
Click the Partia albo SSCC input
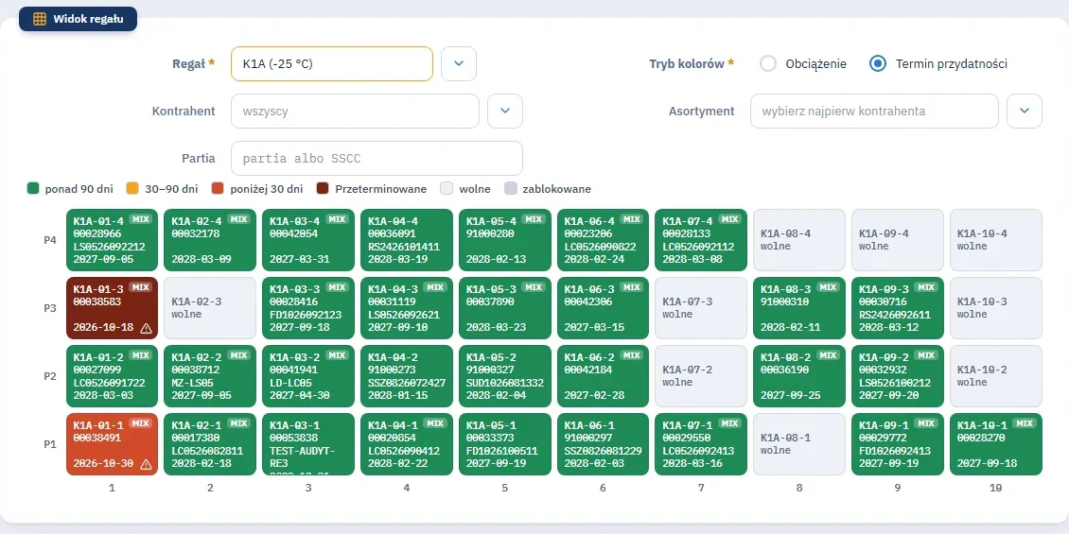(377, 158)
